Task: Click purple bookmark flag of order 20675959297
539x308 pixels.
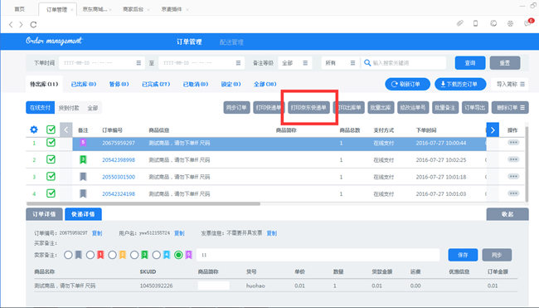Action: point(83,143)
